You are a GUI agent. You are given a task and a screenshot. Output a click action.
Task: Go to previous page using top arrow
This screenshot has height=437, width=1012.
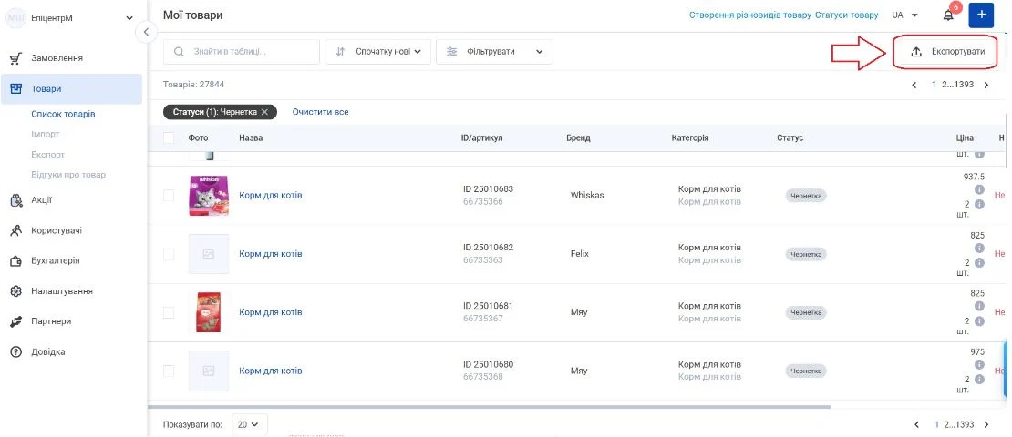coord(914,85)
